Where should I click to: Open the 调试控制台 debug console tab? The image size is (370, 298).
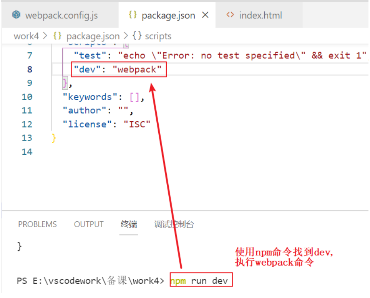coord(174,224)
